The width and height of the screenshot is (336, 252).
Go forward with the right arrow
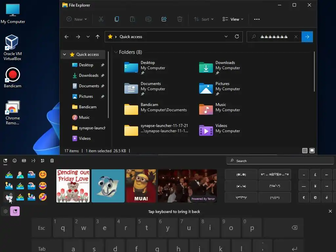tap(78, 37)
